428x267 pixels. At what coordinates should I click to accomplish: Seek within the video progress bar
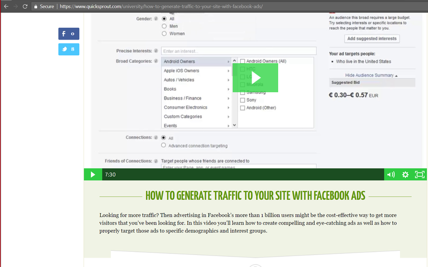click(243, 175)
